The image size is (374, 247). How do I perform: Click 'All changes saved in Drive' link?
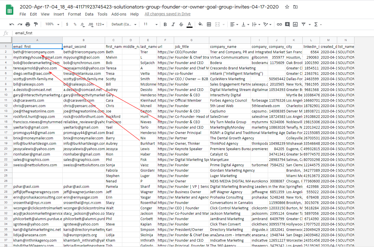tap(167, 14)
